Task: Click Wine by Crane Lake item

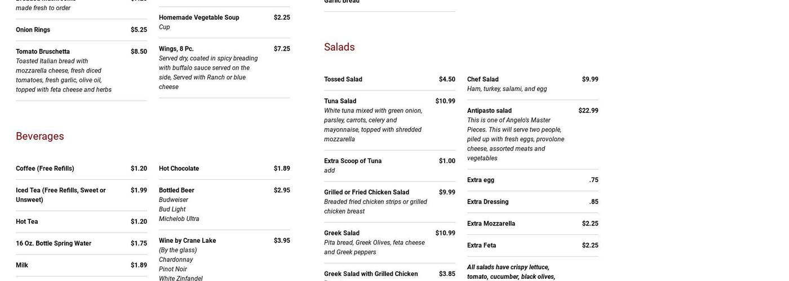Action: (187, 241)
